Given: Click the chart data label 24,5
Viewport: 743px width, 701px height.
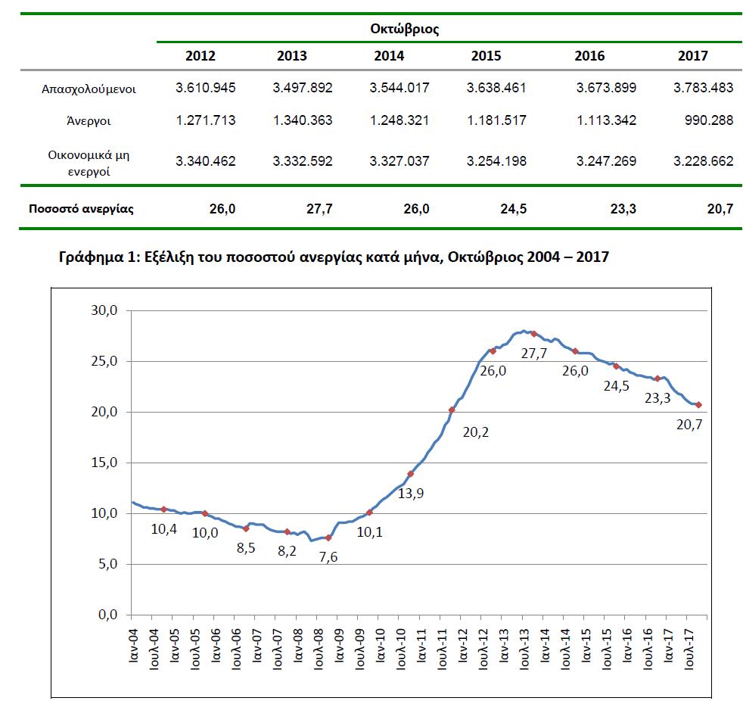Looking at the screenshot, I should (x=617, y=386).
